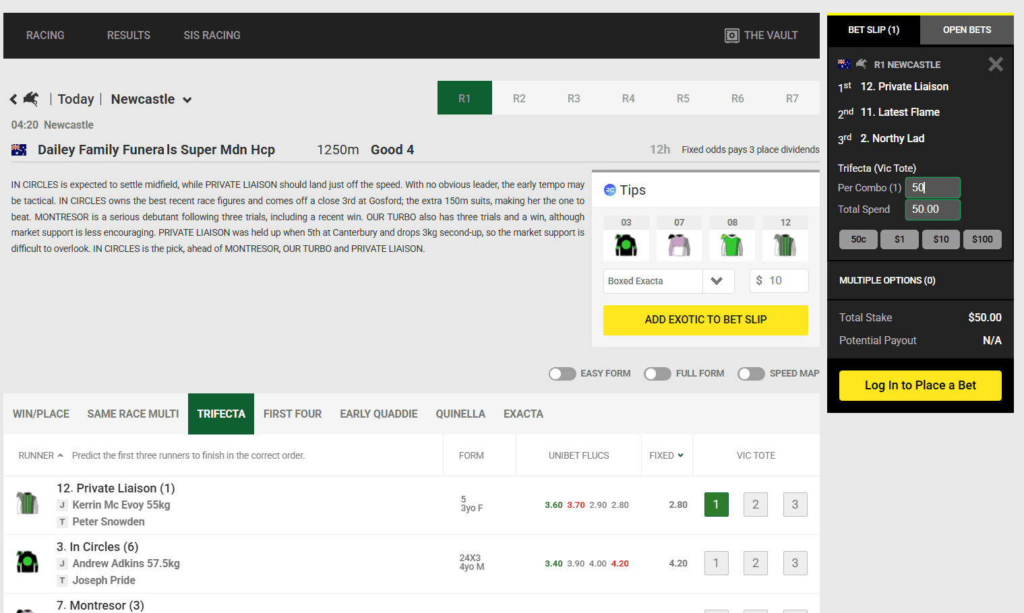Open First Four tab
The height and width of the screenshot is (613, 1024).
coord(293,414)
